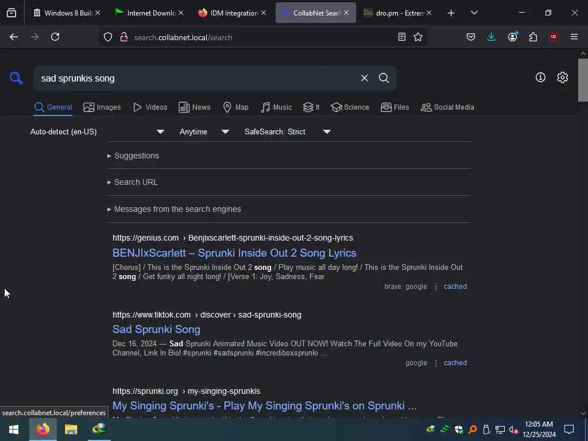Viewport: 588px width, 441px height.
Task: Open Auto-detect (en-US) language dropdown
Action: coord(98,131)
